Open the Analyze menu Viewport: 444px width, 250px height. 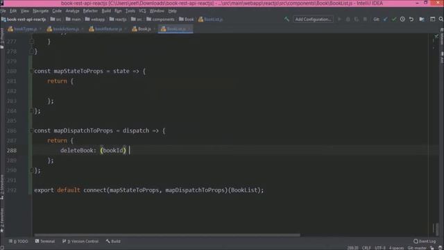click(x=72, y=11)
